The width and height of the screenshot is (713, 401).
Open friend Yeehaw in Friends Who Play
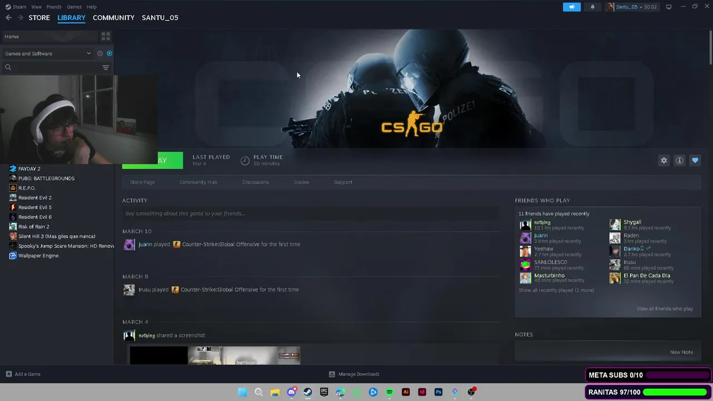(x=544, y=249)
